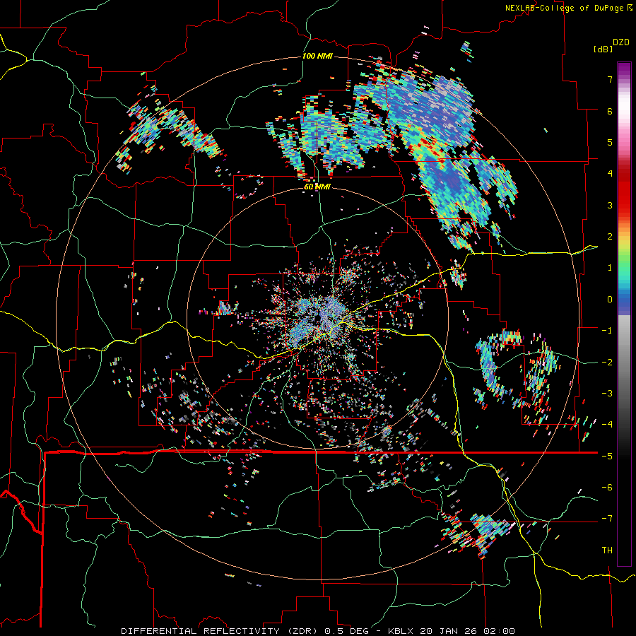Select the 1 value on the scale
The height and width of the screenshot is (636, 636).
pos(610,268)
